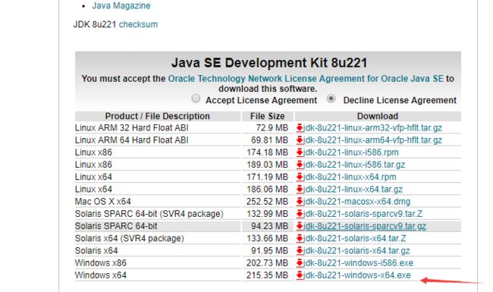Select Decline License Agreement radio button

pos(331,99)
